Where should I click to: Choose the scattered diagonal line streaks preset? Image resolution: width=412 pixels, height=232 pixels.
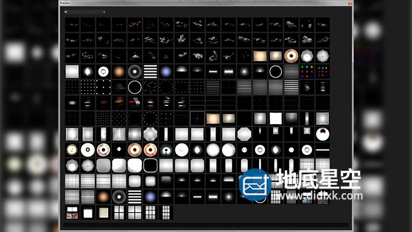point(150,87)
